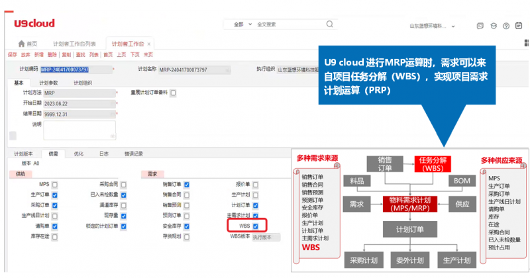Toggle the 锁定的计划订单 checkbox

click(x=124, y=226)
